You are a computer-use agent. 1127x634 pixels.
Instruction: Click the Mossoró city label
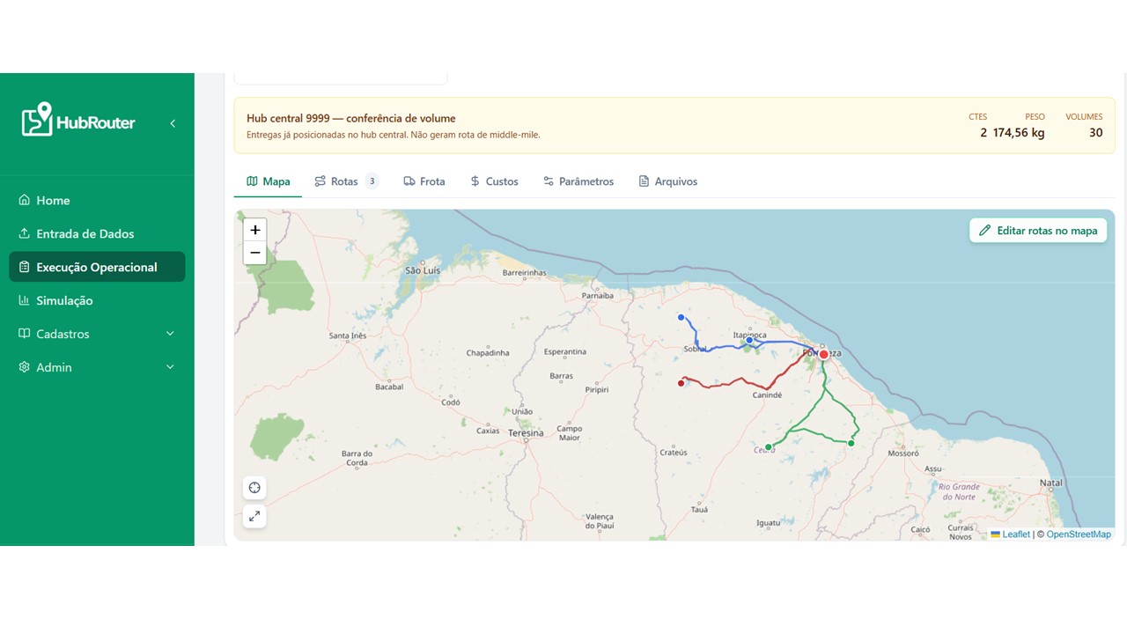tap(902, 454)
